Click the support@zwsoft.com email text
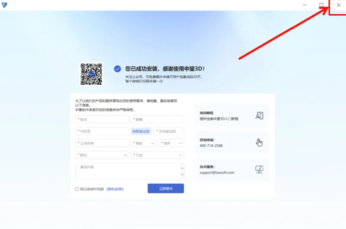The width and height of the screenshot is (346, 229). [x=217, y=172]
